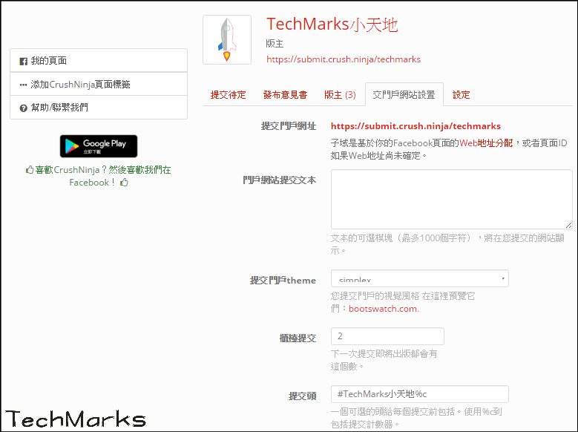Click the 喜歡CrushNinja Facebook like link

(99, 176)
